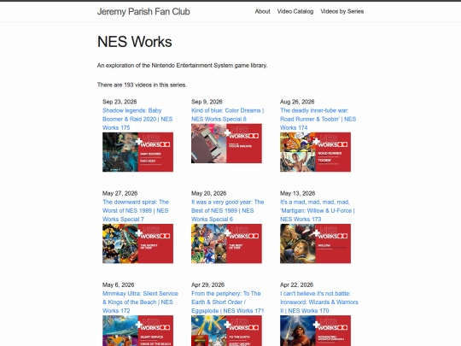461x346 pixels.
Task: Open 'The downward spiral: The Worst of NES 1989' link
Action: click(x=136, y=210)
